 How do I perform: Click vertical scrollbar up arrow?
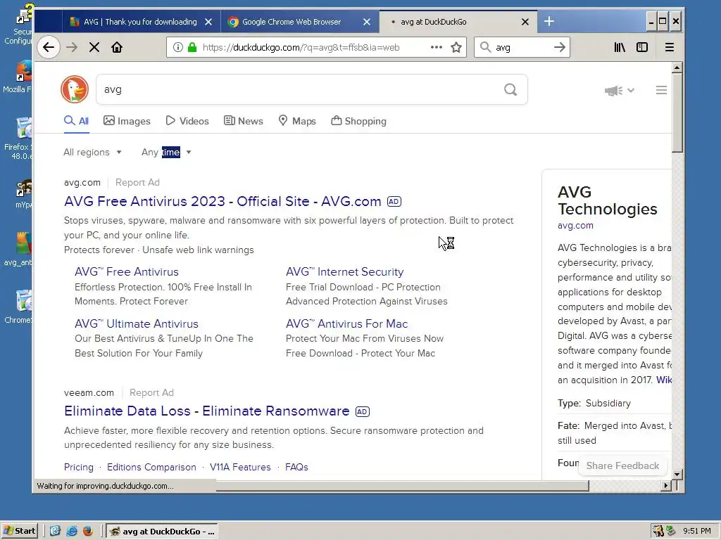pyautogui.click(x=677, y=67)
